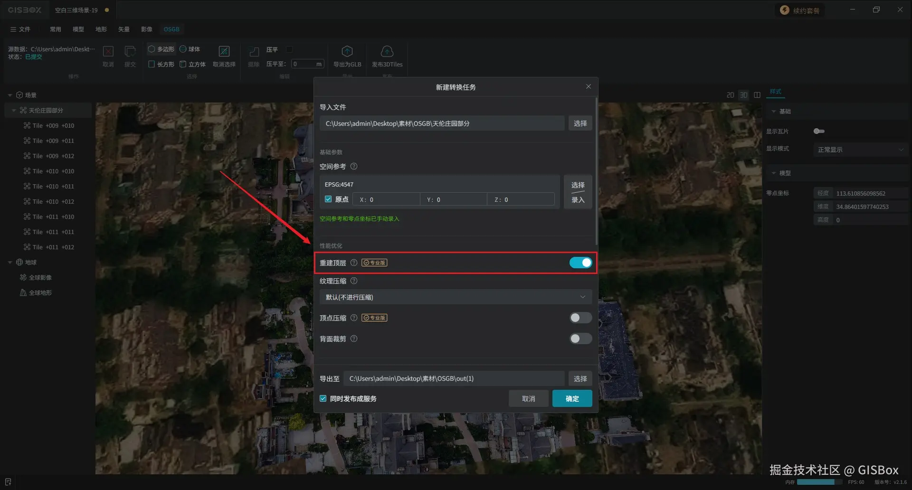This screenshot has height=490, width=912.
Task: Switch to the 影像 ribbon tab
Action: pos(147,29)
